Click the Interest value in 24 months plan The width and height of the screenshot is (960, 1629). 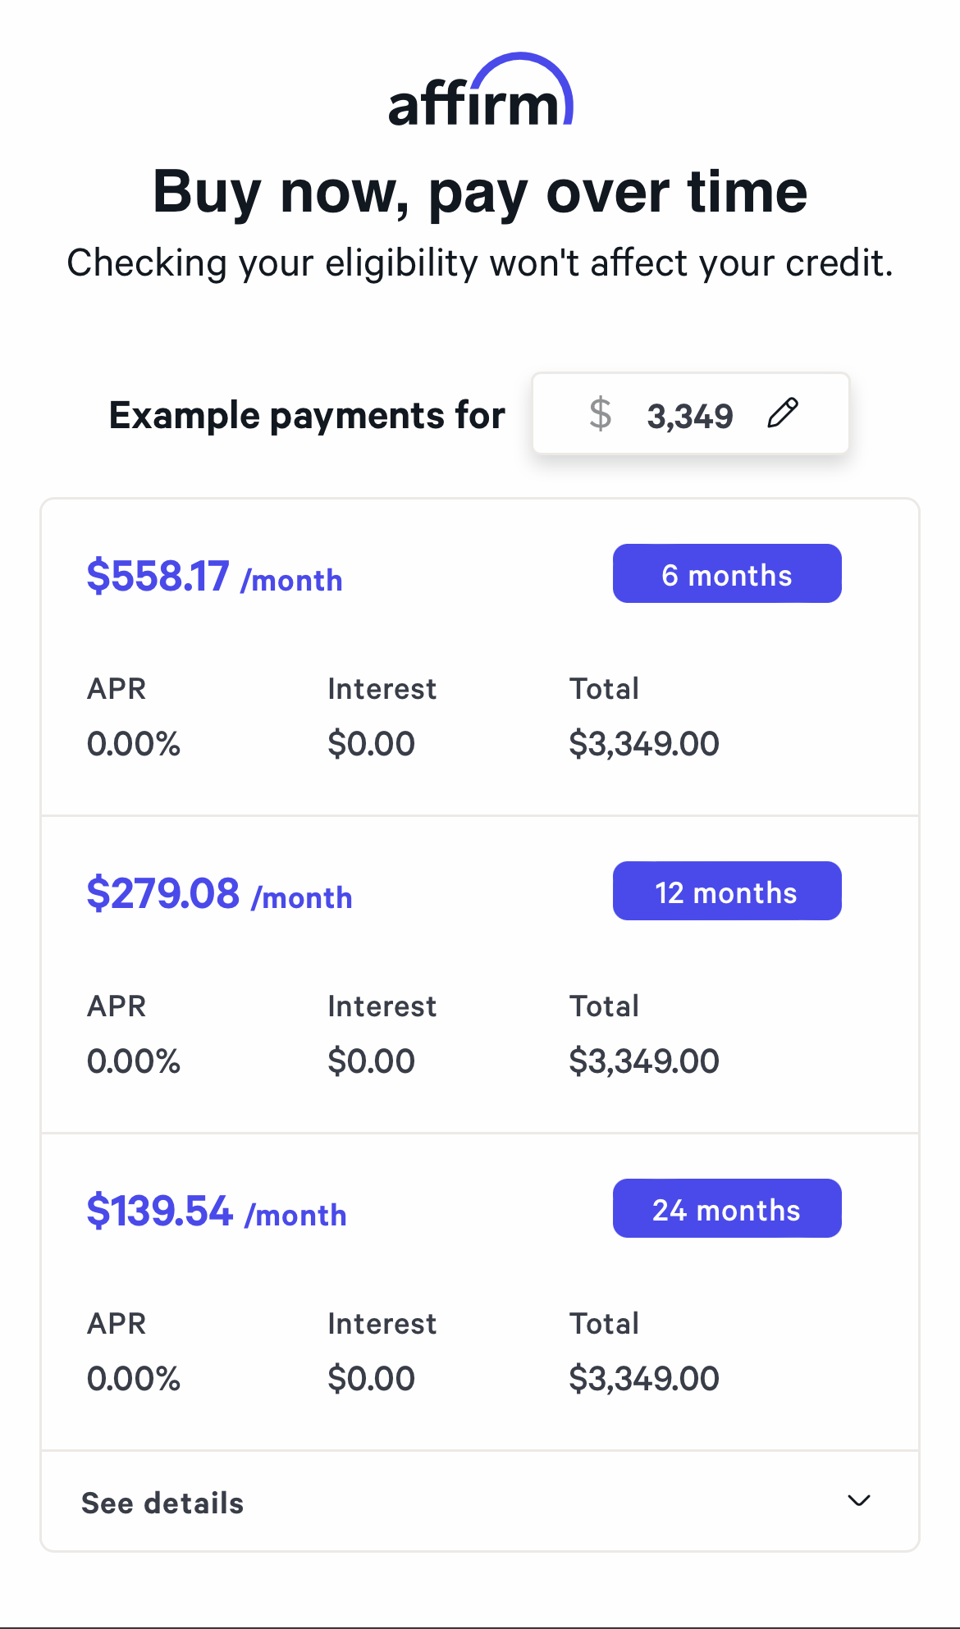click(371, 1379)
